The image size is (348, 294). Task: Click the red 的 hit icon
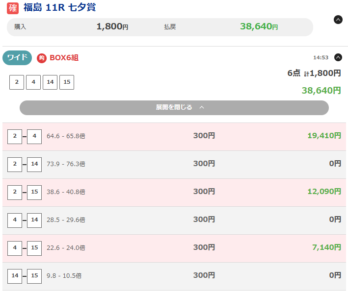[42, 58]
